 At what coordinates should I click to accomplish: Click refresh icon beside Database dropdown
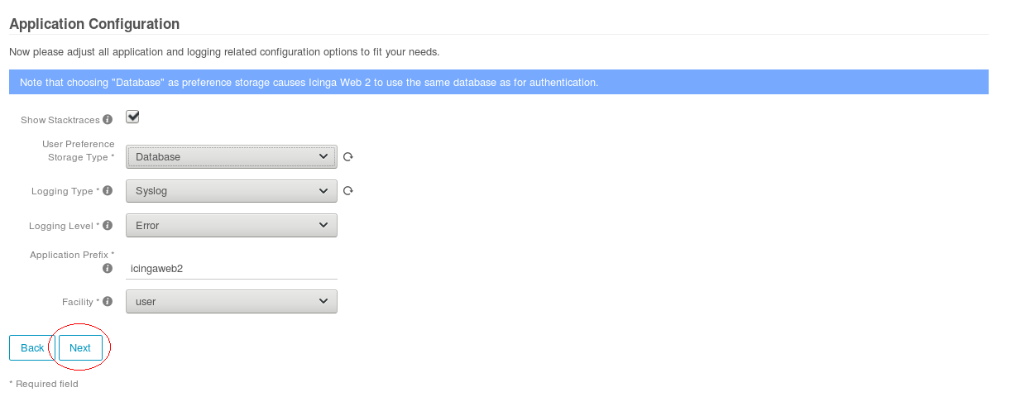[x=348, y=156]
